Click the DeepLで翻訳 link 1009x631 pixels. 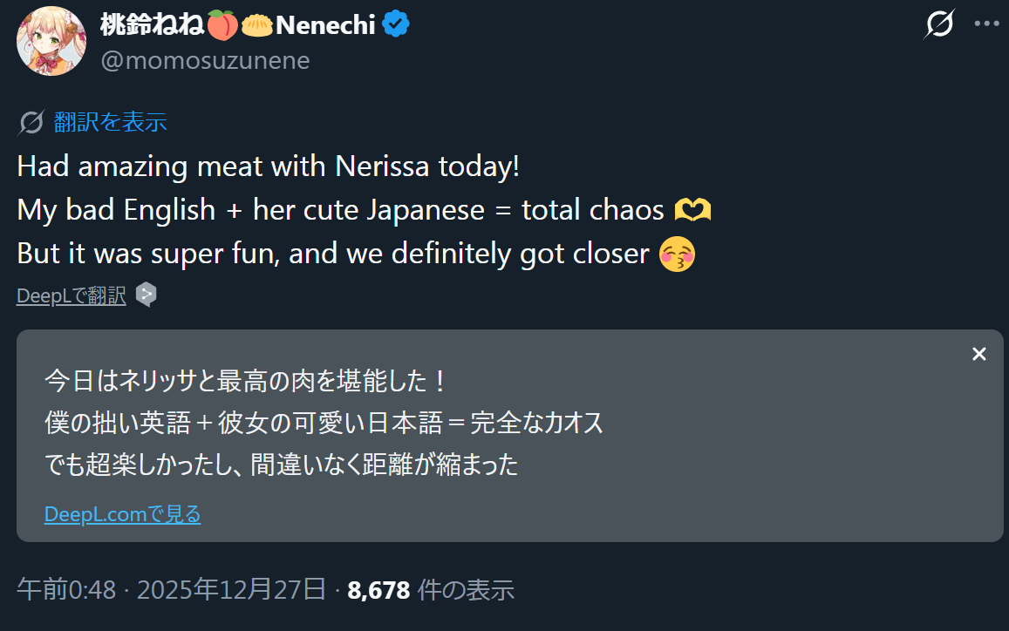tap(72, 296)
